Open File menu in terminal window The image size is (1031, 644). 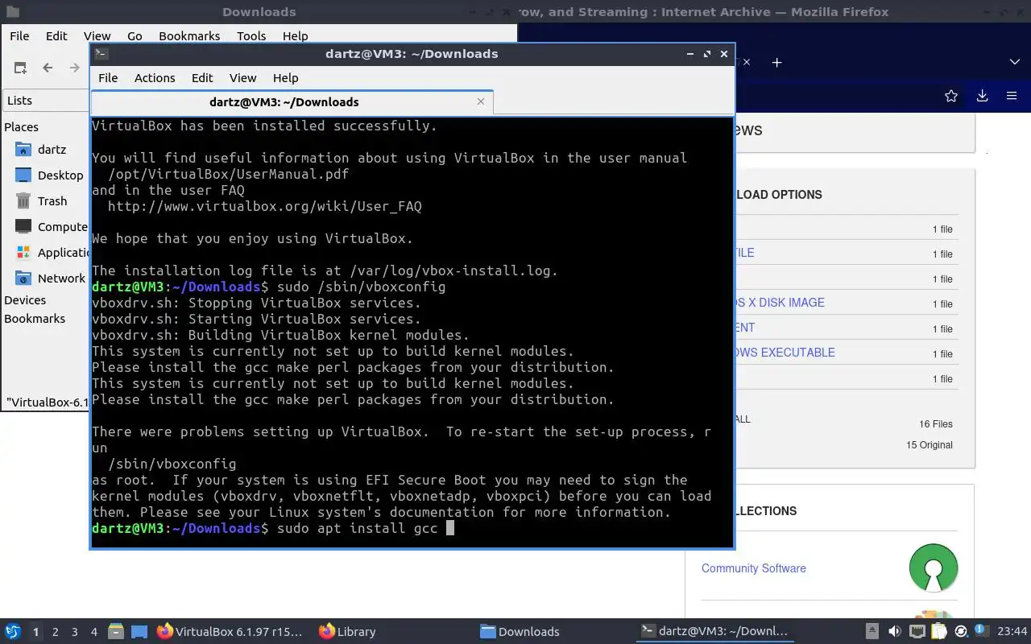[x=108, y=78]
